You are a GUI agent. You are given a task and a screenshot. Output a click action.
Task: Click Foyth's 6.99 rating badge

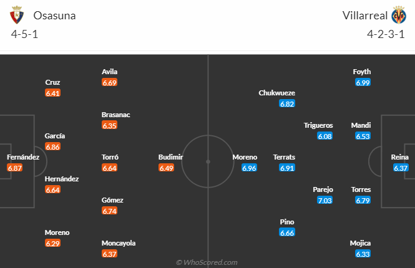[x=363, y=82]
